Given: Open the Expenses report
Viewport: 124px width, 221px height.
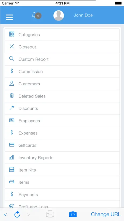Looking at the screenshot, I should [62, 133].
